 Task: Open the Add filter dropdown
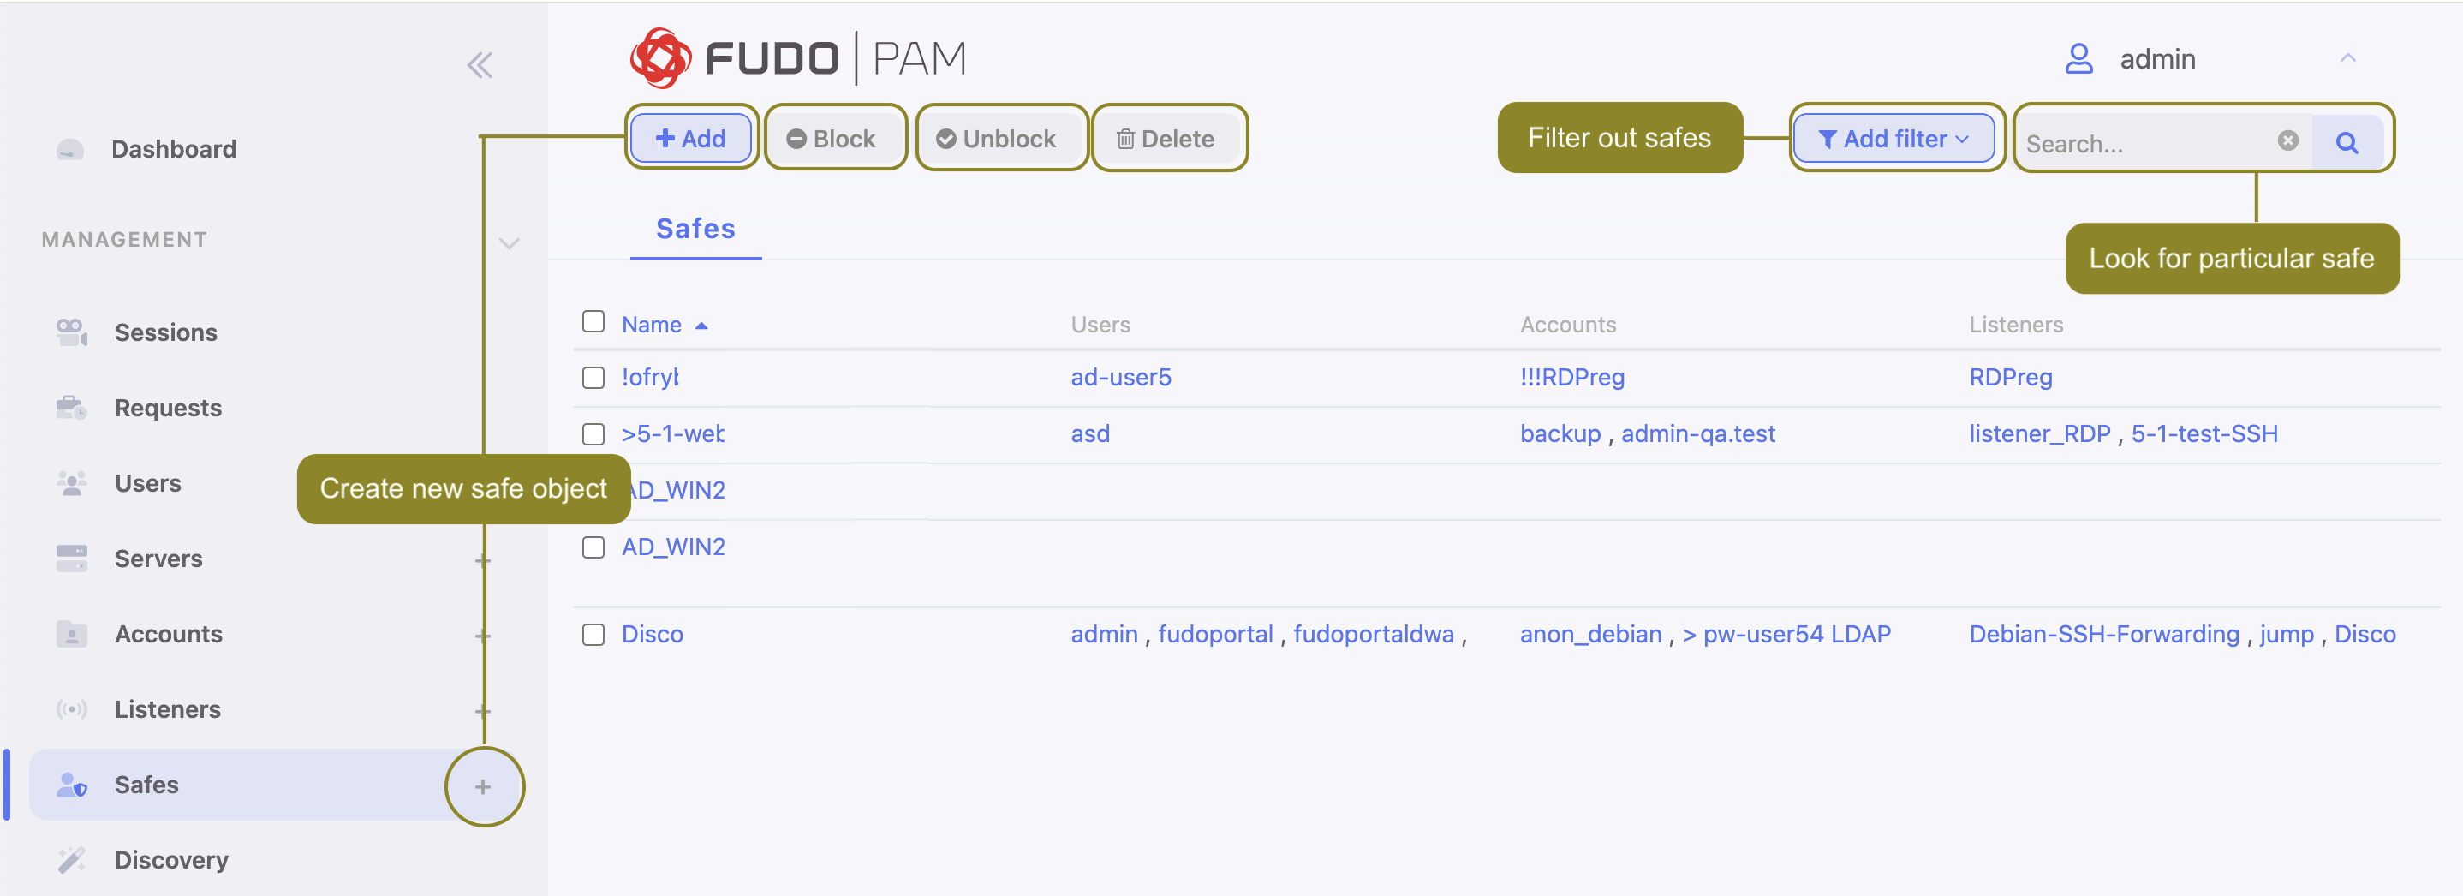tap(1894, 138)
